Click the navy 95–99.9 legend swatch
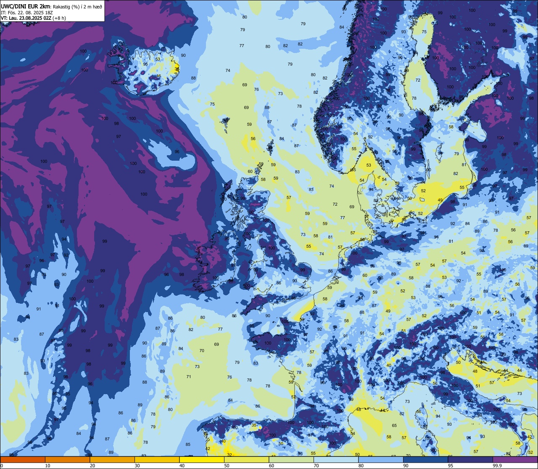 [470, 459]
